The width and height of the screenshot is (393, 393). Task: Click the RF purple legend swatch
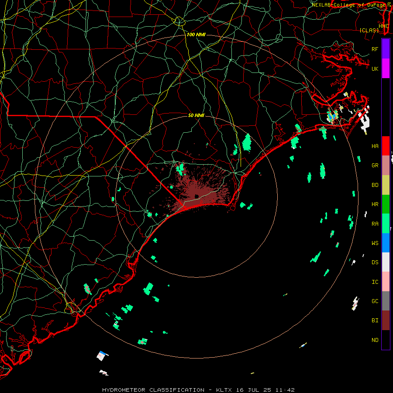[x=386, y=49]
